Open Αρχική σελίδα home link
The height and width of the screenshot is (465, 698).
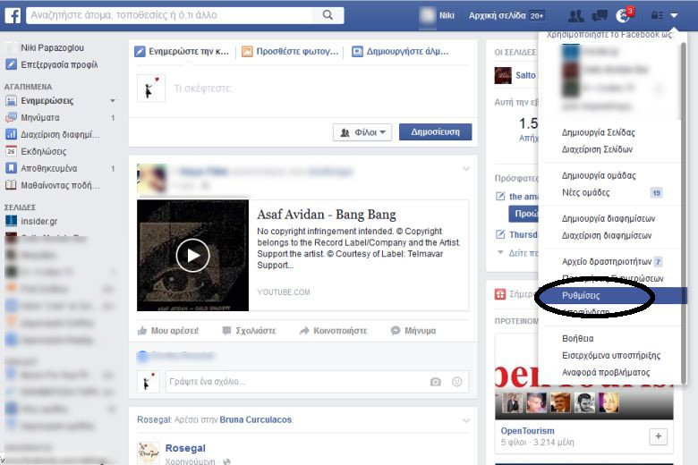coord(497,15)
